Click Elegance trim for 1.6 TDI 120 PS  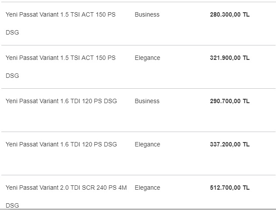pyautogui.click(x=147, y=144)
